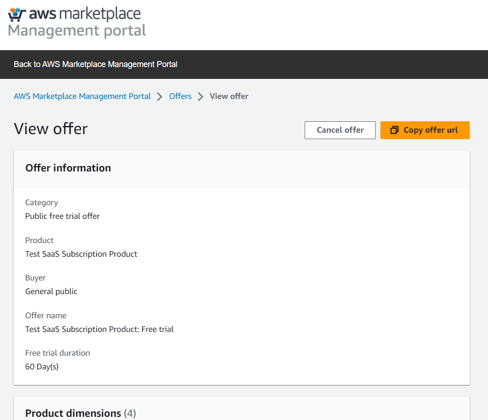The width and height of the screenshot is (488, 420).
Task: Click the Management portal logo text
Action: coord(77,31)
